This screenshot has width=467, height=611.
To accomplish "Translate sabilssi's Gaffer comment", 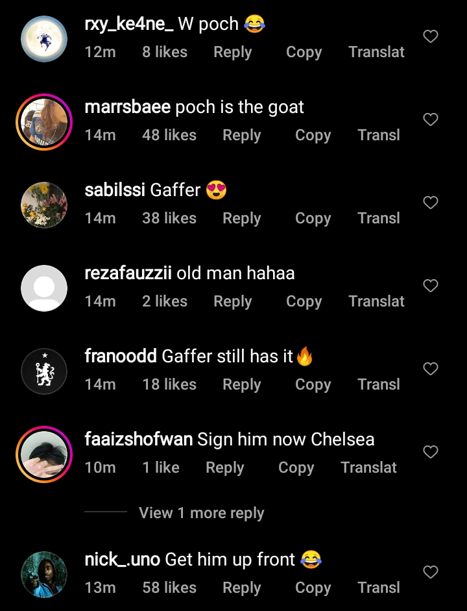I will coord(379,218).
